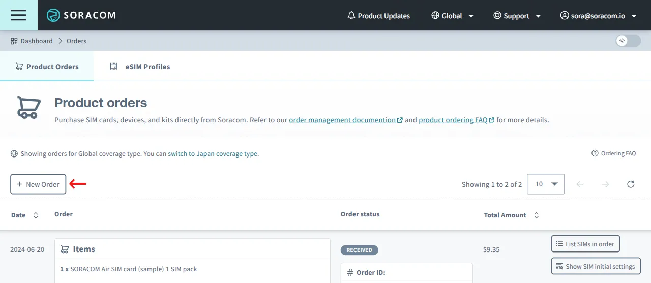Open the Support dropdown menu

click(x=517, y=16)
